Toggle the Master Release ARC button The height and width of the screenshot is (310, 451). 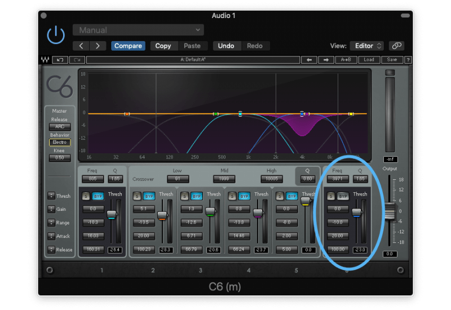coord(60,126)
